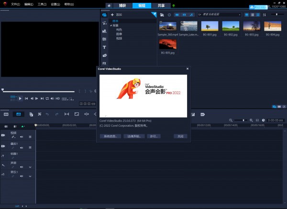Click the Play button in preview controls
This screenshot has height=209, width=287.
coord(20,99)
